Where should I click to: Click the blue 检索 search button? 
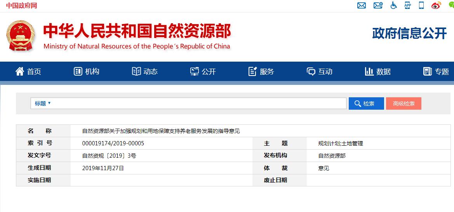366,103
